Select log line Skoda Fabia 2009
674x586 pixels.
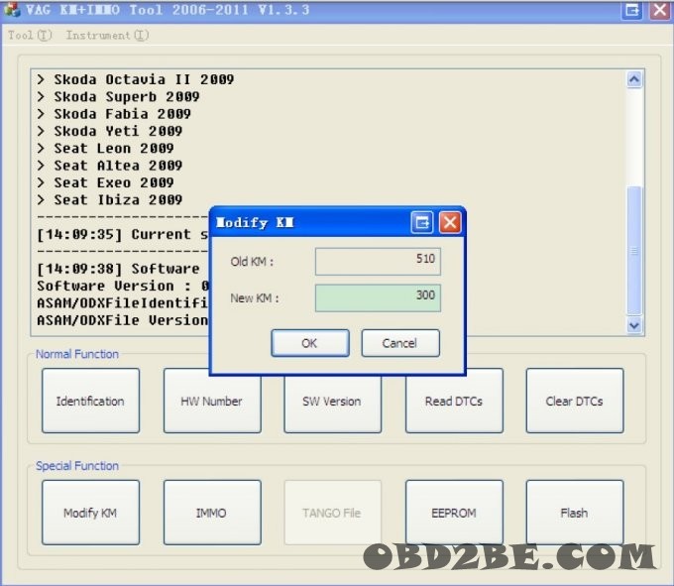click(x=114, y=114)
